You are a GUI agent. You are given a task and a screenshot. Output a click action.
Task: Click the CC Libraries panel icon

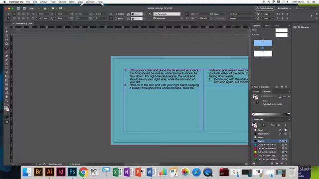click(x=295, y=27)
